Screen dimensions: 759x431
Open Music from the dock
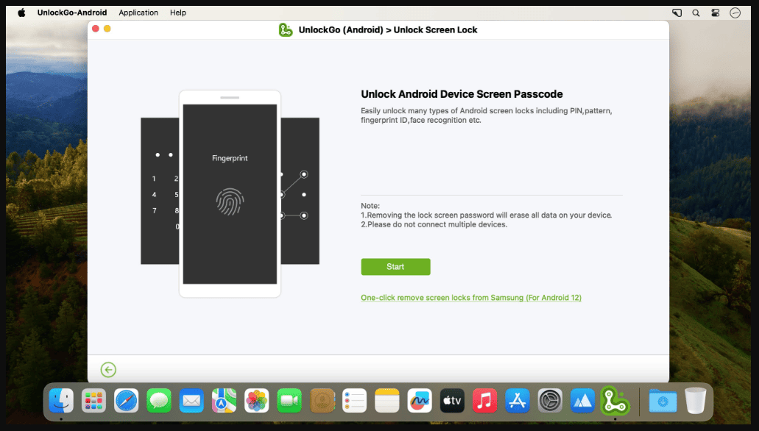coord(484,401)
